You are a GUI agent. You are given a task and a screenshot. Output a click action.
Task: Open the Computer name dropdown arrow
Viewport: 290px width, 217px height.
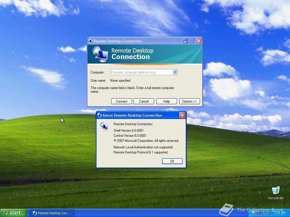point(175,72)
